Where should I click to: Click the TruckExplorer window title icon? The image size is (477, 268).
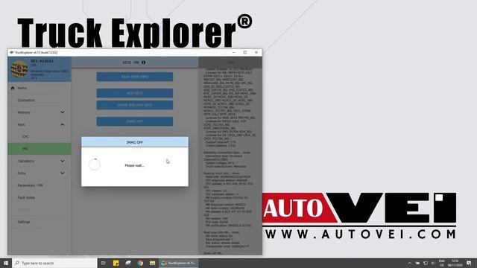12,53
